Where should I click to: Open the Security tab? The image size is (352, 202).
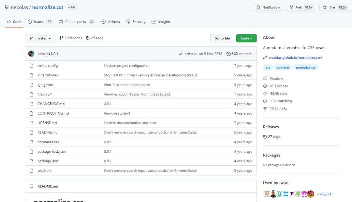(x=136, y=22)
